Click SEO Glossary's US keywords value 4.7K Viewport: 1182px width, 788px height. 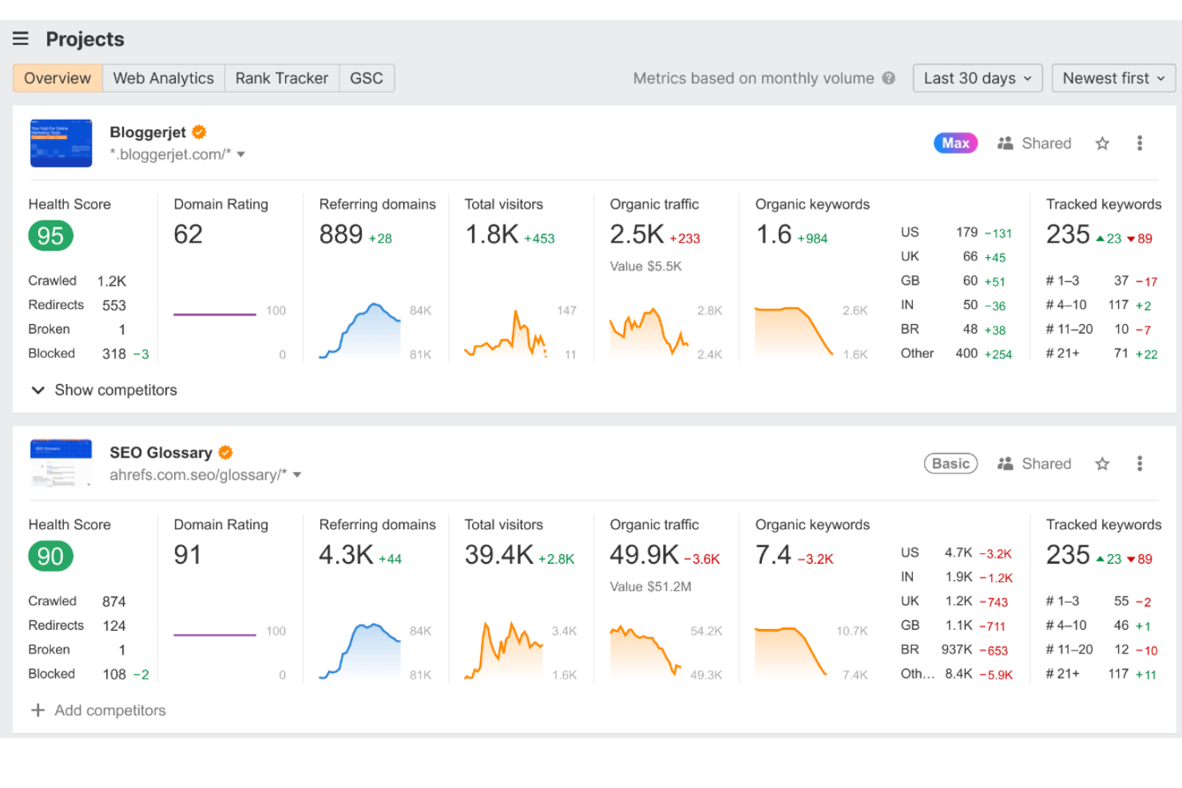pos(958,552)
